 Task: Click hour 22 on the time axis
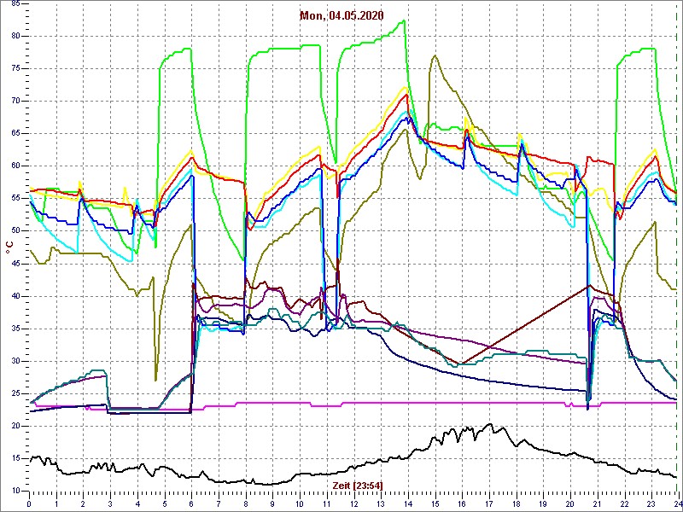(623, 504)
